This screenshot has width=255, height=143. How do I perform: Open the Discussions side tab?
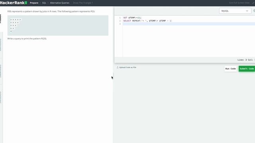(0, 97)
